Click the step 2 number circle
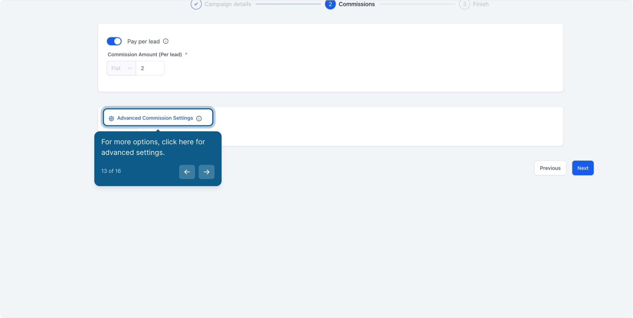This screenshot has height=318, width=633. click(330, 4)
